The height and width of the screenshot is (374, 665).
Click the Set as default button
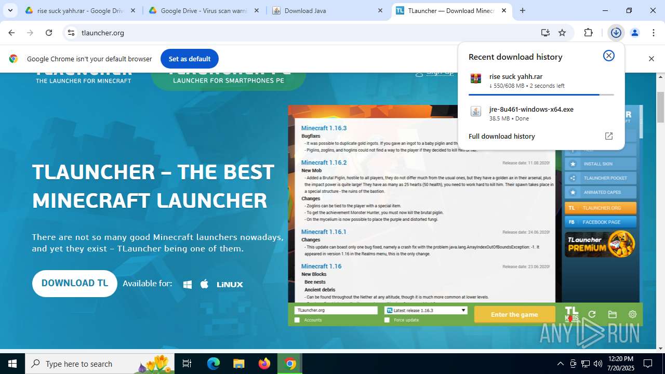coord(190,59)
